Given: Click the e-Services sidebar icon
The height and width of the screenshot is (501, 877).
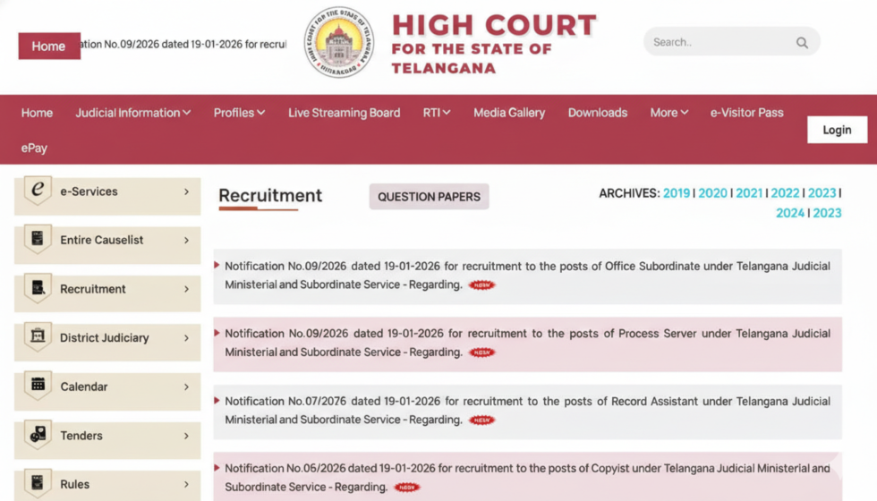Looking at the screenshot, I should (x=38, y=190).
